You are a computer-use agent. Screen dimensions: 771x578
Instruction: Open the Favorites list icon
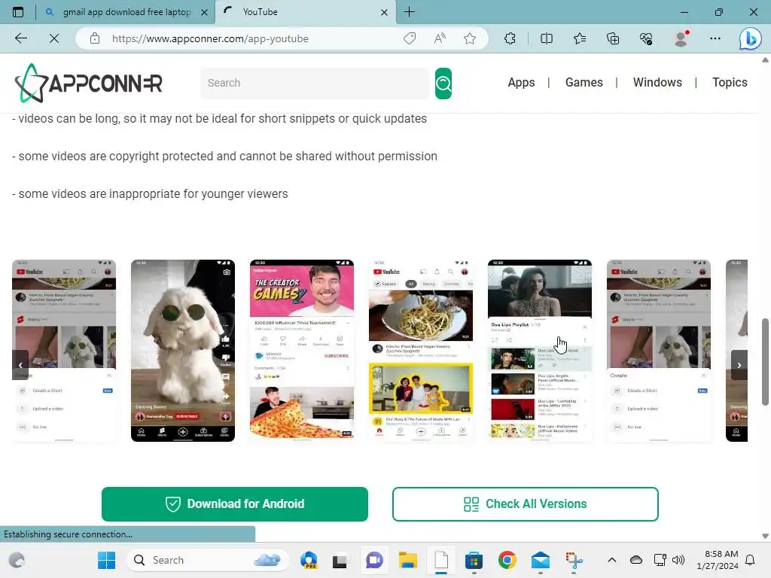point(580,38)
